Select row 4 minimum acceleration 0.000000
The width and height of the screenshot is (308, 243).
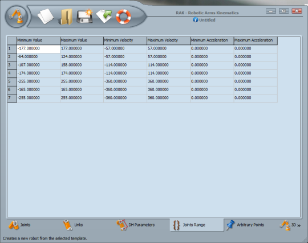212,73
